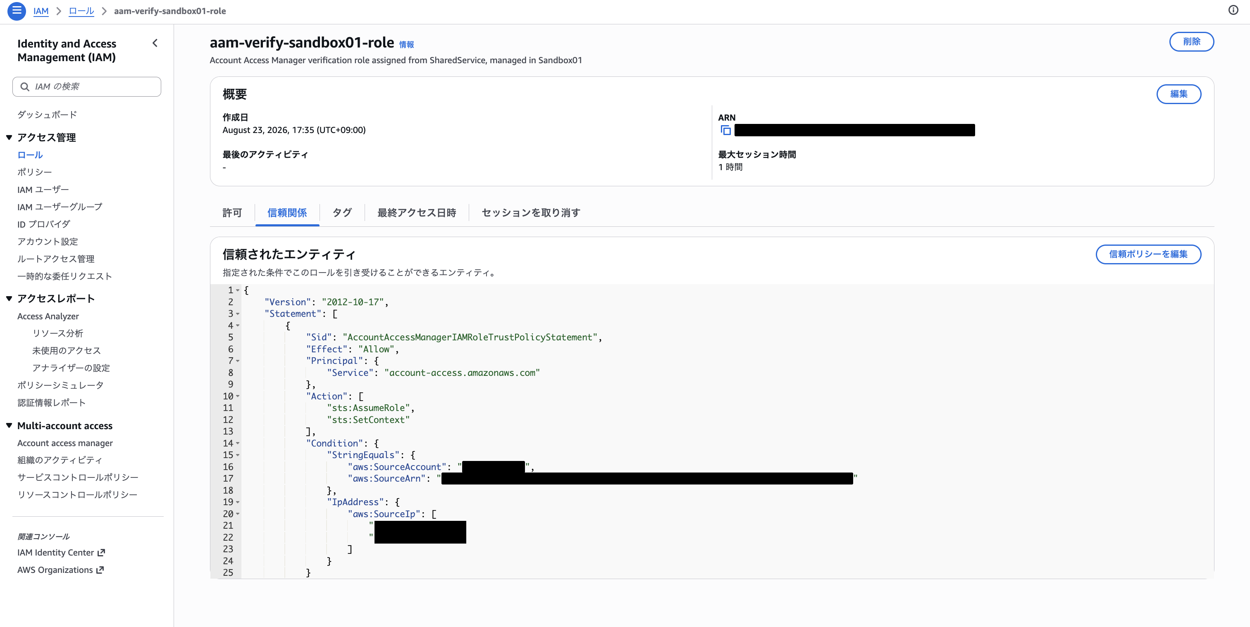The width and height of the screenshot is (1250, 627).
Task: Open リソース分析 in the sidebar
Action: pos(58,334)
